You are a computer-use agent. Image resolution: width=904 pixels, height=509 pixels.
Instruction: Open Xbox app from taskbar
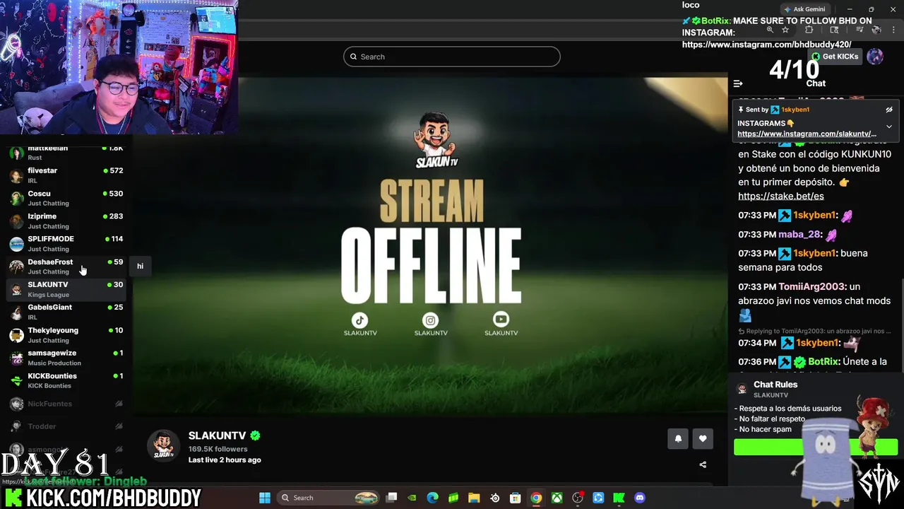(557, 498)
